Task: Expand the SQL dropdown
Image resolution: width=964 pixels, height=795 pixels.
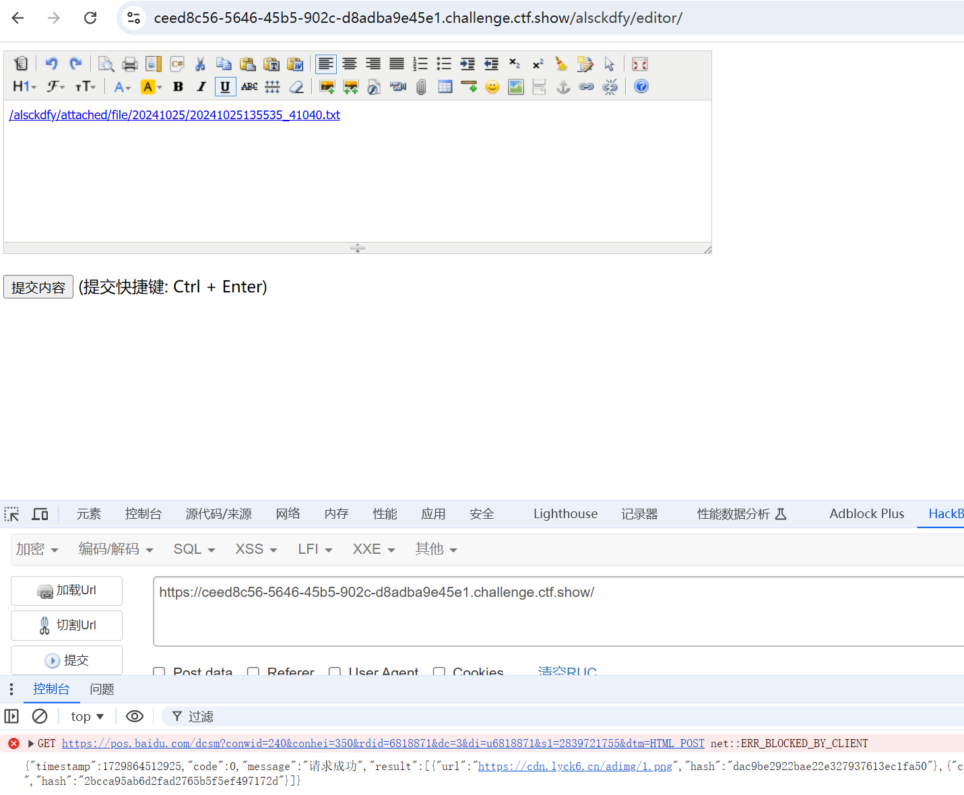Action: (194, 549)
